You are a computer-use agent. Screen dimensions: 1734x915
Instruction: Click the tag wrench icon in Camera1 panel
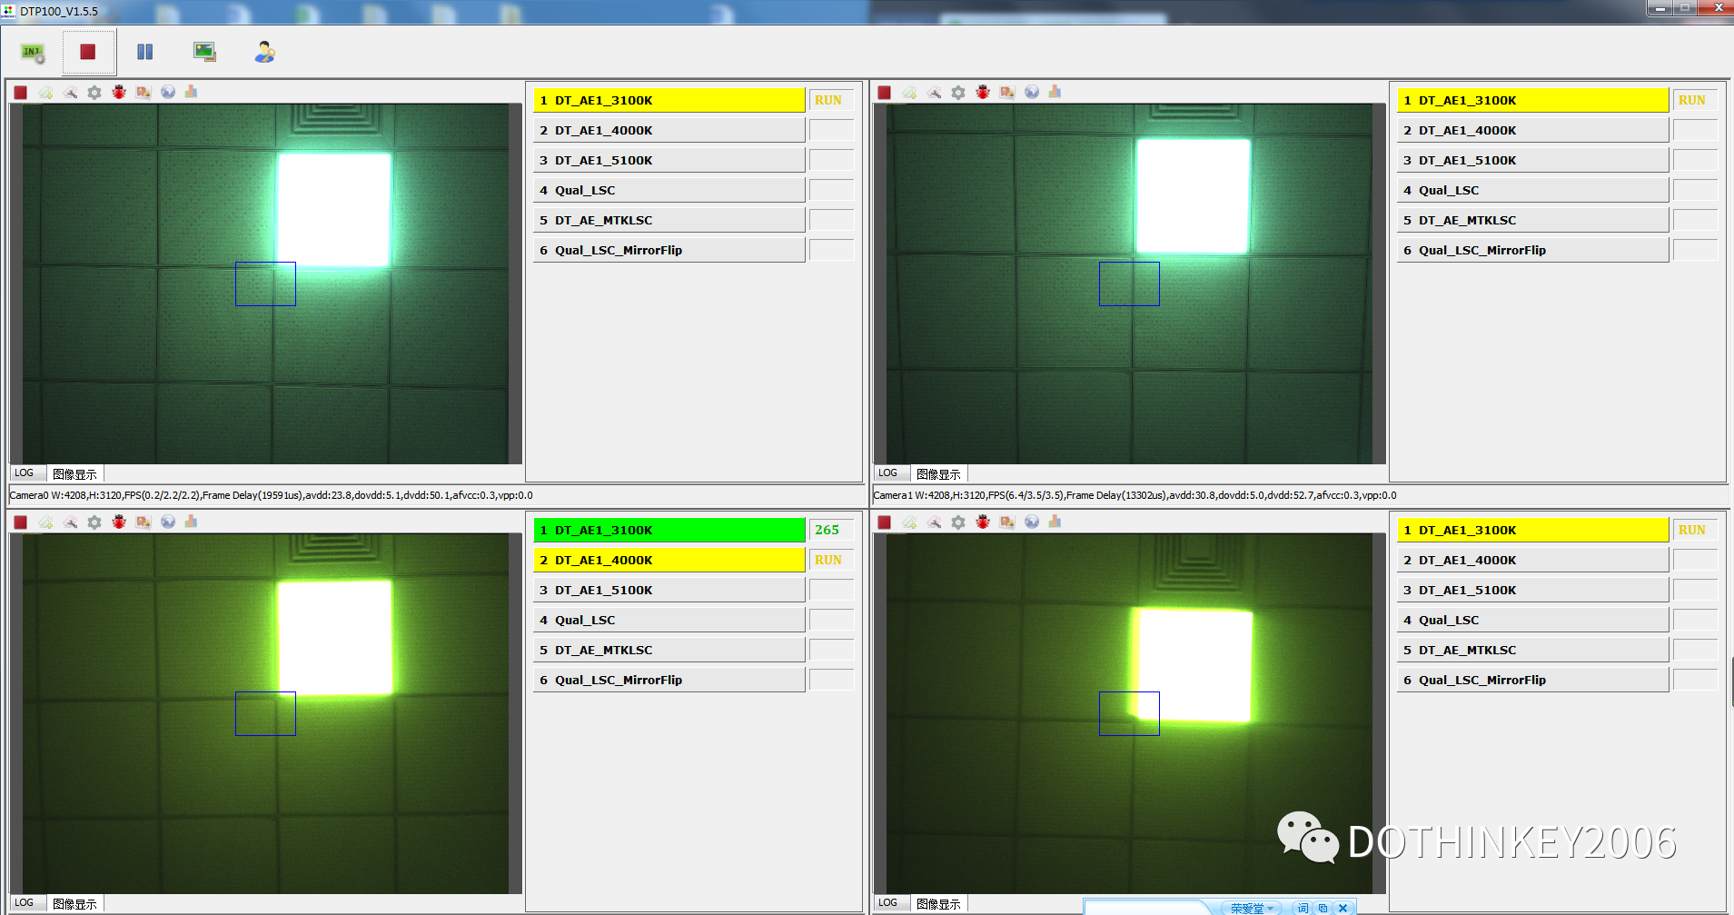click(934, 92)
